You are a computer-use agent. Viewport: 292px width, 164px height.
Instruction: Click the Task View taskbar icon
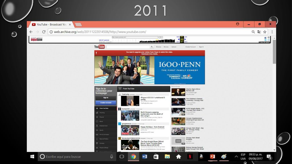click(x=121, y=157)
